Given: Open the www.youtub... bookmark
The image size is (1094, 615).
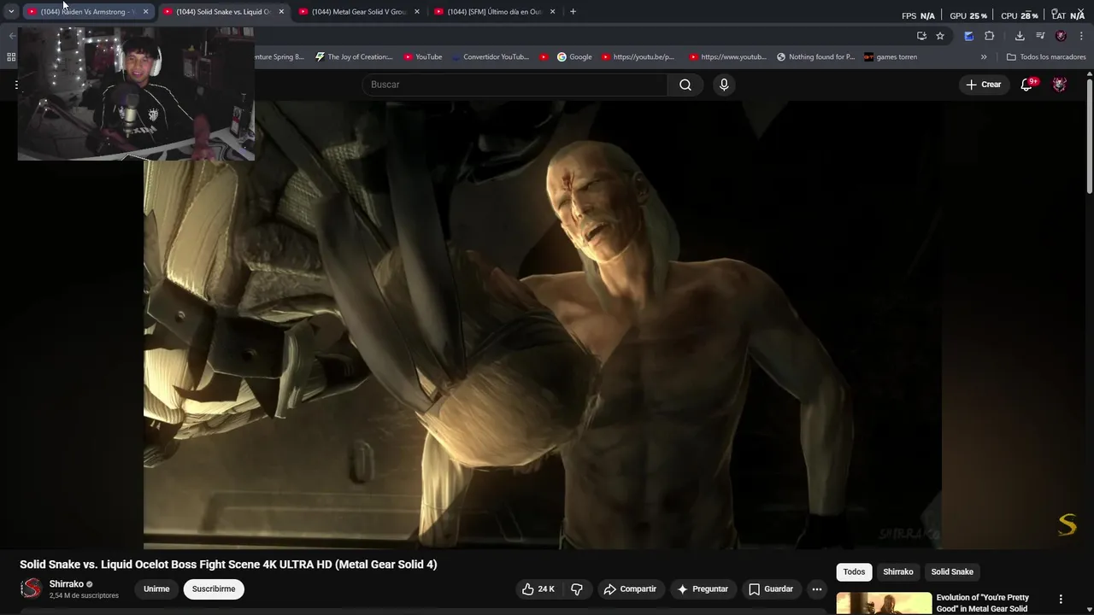Looking at the screenshot, I should pyautogui.click(x=727, y=57).
